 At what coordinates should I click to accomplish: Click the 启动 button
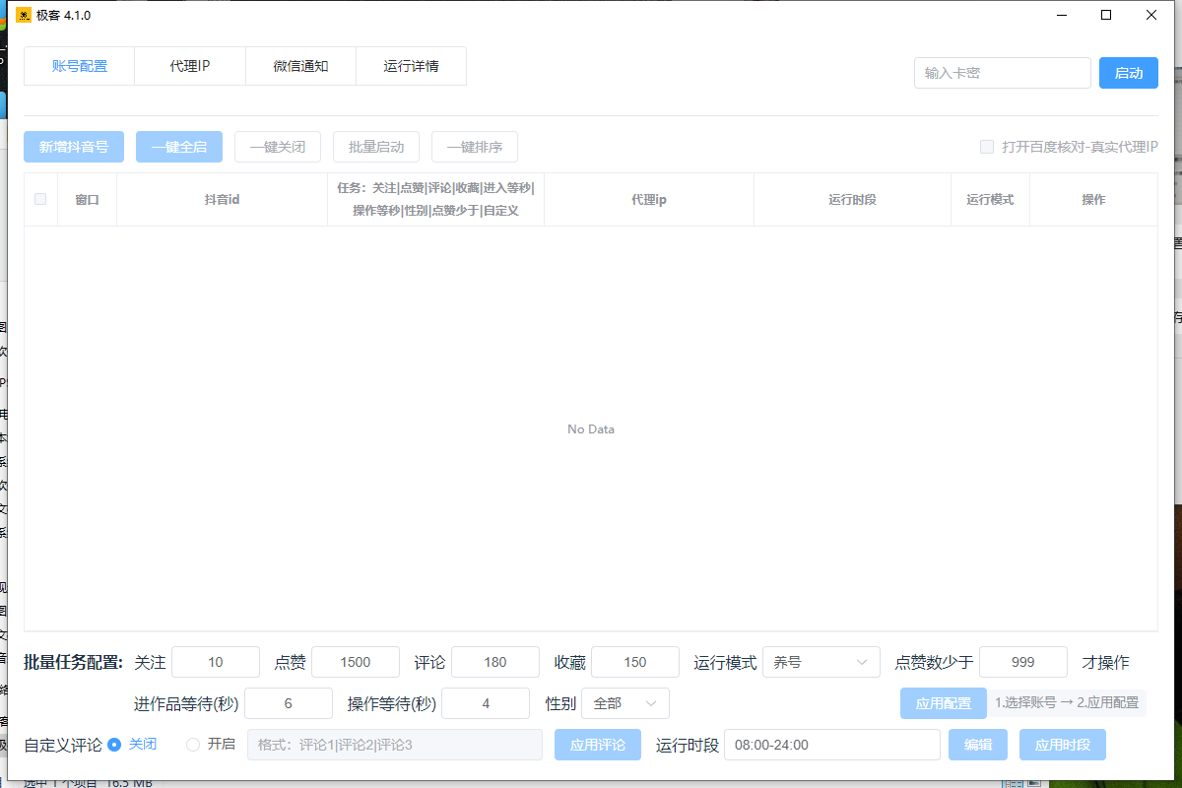(1128, 73)
